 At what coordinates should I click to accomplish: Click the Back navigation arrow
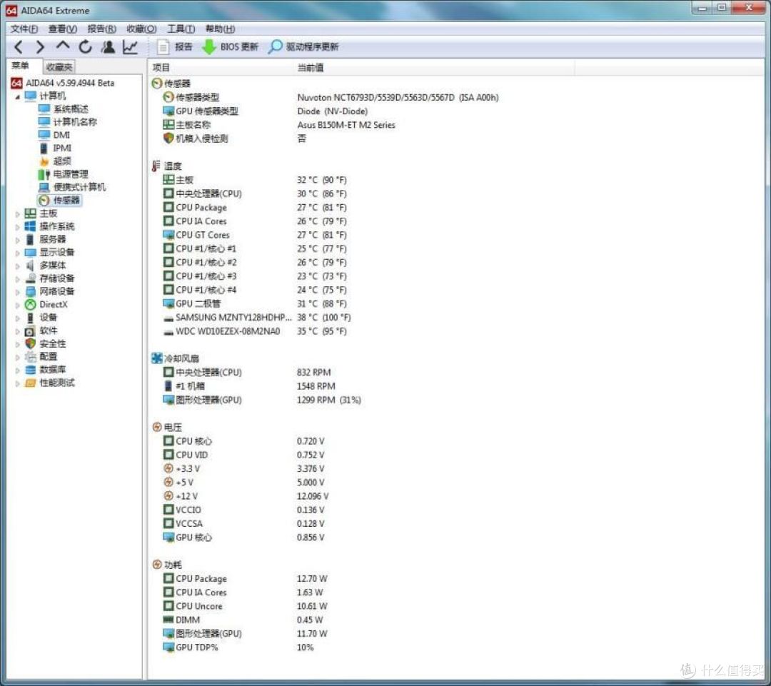coord(19,47)
